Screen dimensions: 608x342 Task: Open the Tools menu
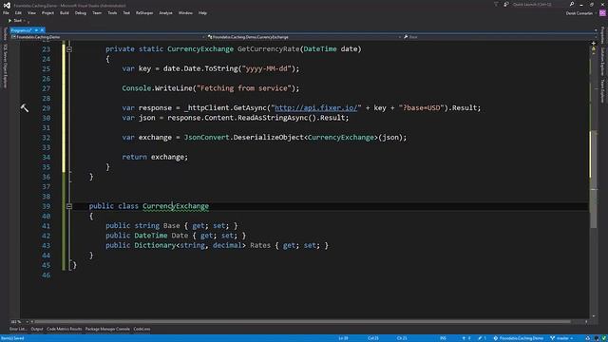click(112, 12)
